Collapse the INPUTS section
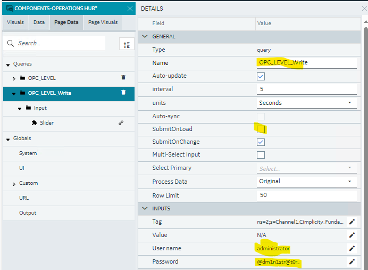 pos(145,208)
